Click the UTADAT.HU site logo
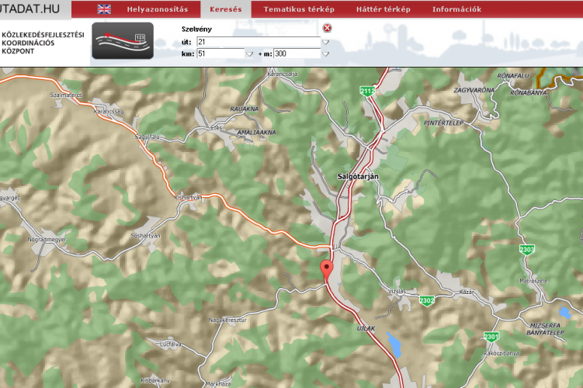The width and height of the screenshot is (583, 388). tap(30, 9)
